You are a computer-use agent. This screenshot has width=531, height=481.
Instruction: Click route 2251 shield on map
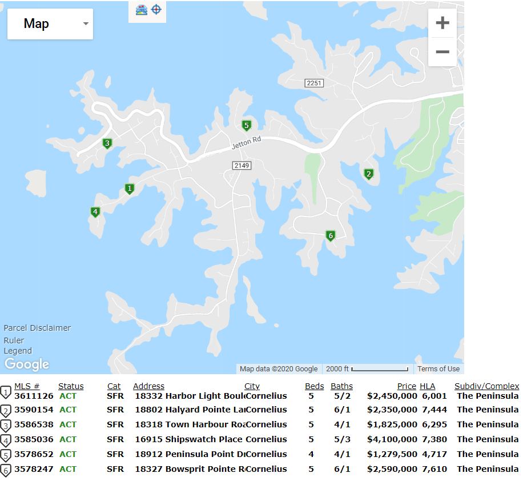[x=314, y=83]
